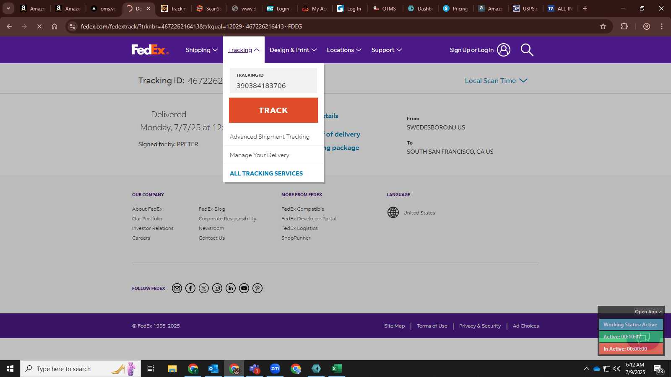Image resolution: width=671 pixels, height=377 pixels.
Task: Switch to the ScanSource tab
Action: (x=210, y=8)
